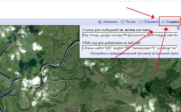Image resolution: width=181 pixels, height=112 pixels.
Task: Click the Сусловка map label
Action: 71,110
